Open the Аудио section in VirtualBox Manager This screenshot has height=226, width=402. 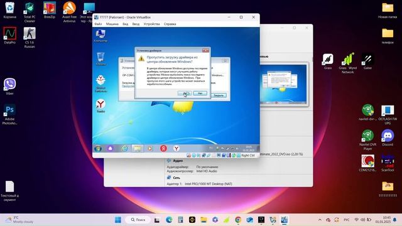point(178,161)
